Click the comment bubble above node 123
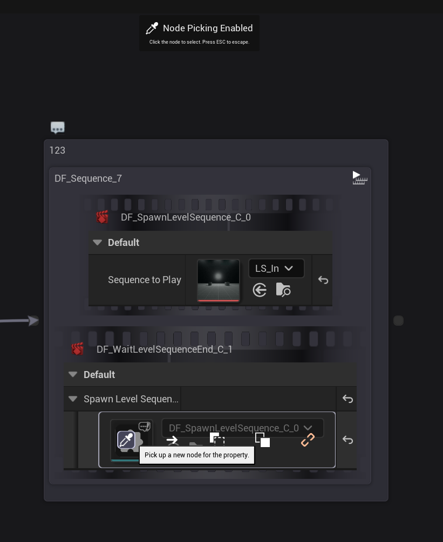The height and width of the screenshot is (542, 443). [57, 127]
